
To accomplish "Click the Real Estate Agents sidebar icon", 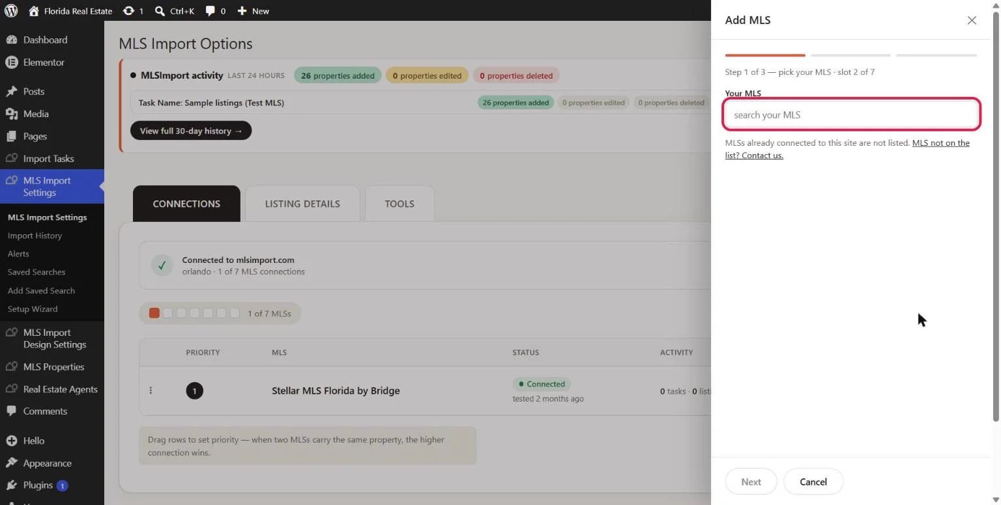I will point(11,389).
